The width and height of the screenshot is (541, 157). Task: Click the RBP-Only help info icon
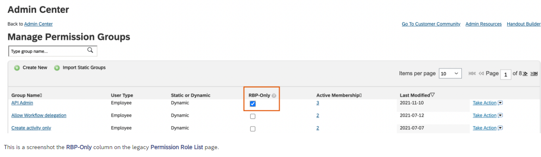click(x=274, y=95)
